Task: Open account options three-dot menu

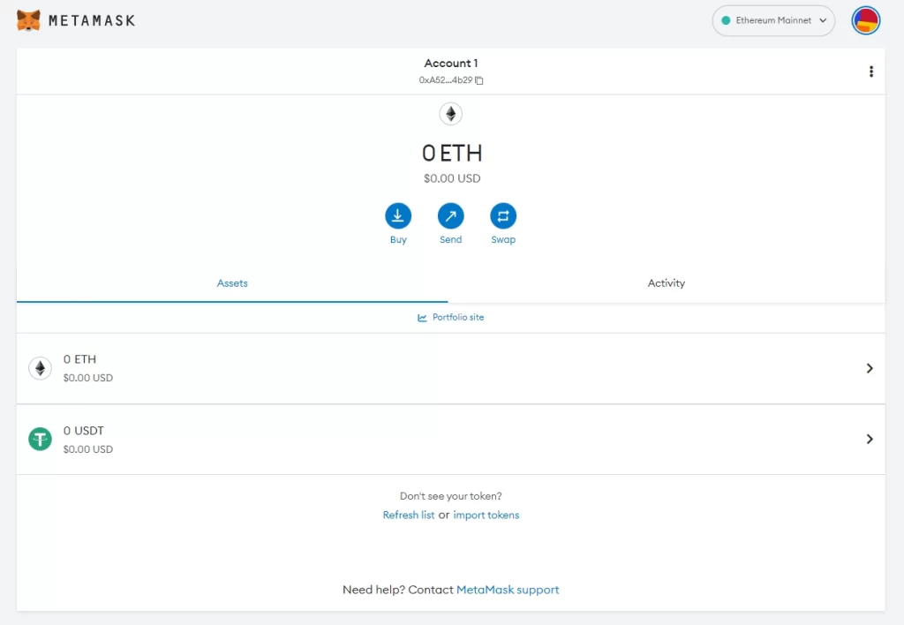Action: (x=871, y=72)
